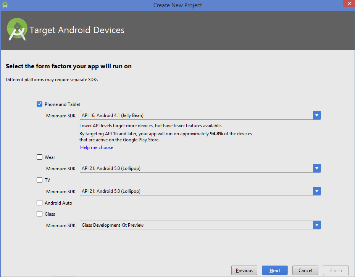Expand the TV Minimum SDK dropdown arrow
This screenshot has width=355, height=277.
pyautogui.click(x=316, y=191)
